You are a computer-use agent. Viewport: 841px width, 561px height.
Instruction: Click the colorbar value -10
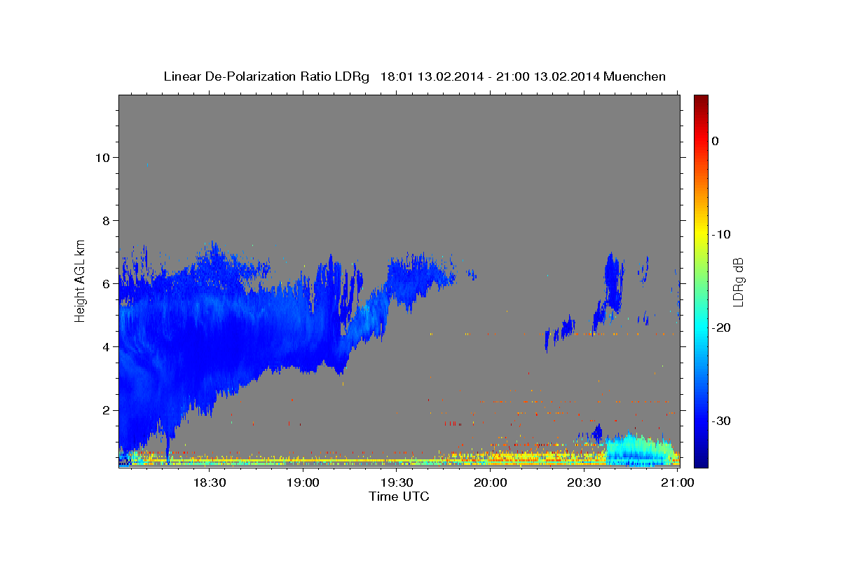[721, 234]
